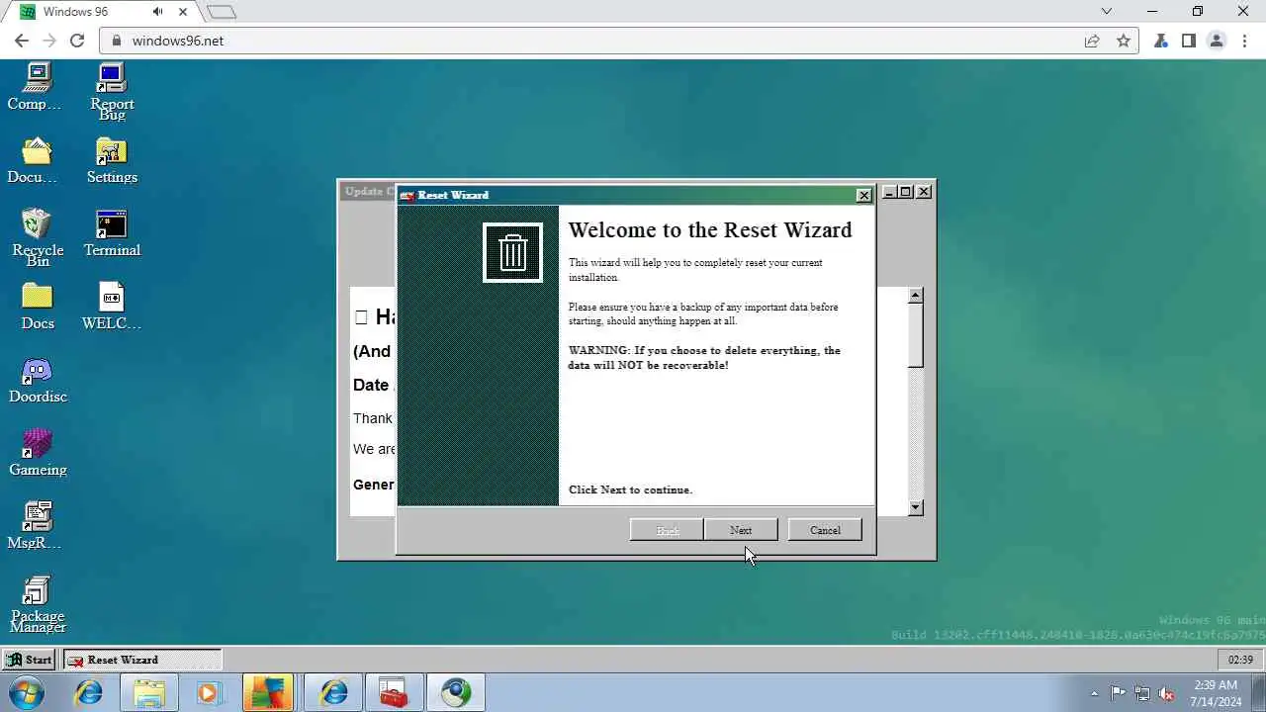The width and height of the screenshot is (1266, 712).
Task: Bookmark this page with the star icon
Action: [x=1124, y=41]
